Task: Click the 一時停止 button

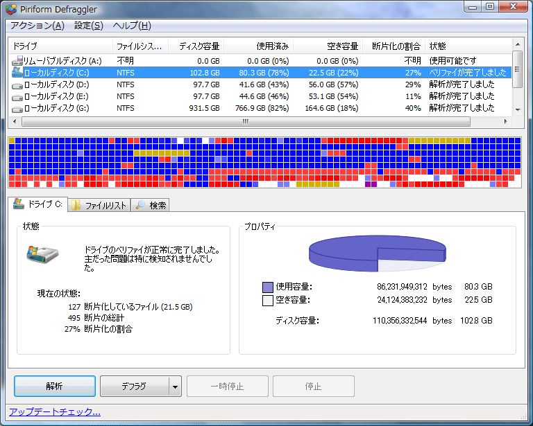Action: coord(228,386)
